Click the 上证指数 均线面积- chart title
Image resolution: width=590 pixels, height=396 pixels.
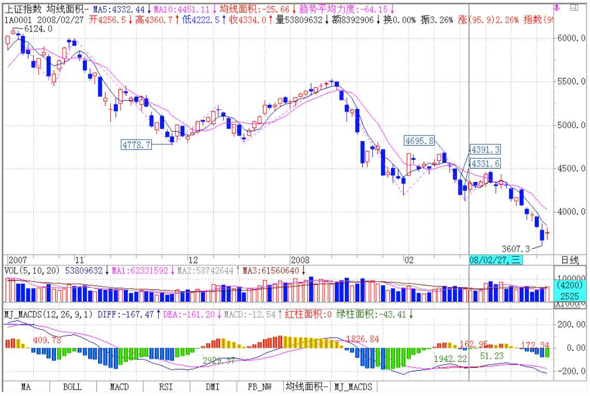pyautogui.click(x=47, y=9)
